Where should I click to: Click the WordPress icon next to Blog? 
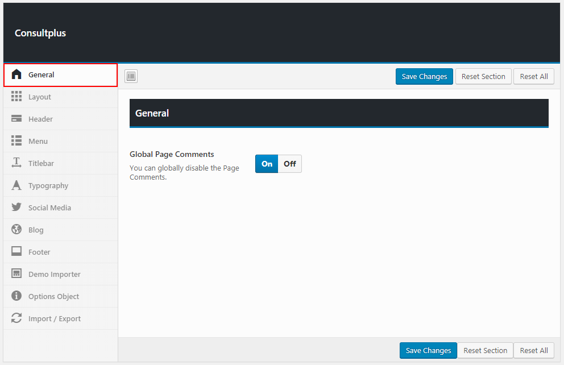pos(16,230)
